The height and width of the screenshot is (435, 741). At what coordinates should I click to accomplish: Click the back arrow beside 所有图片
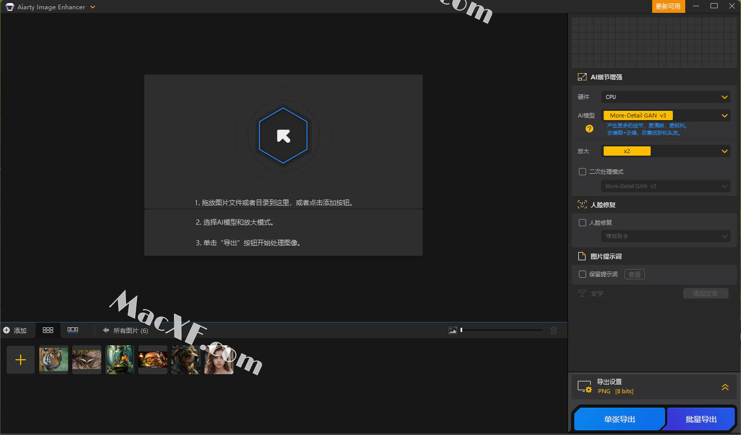106,330
